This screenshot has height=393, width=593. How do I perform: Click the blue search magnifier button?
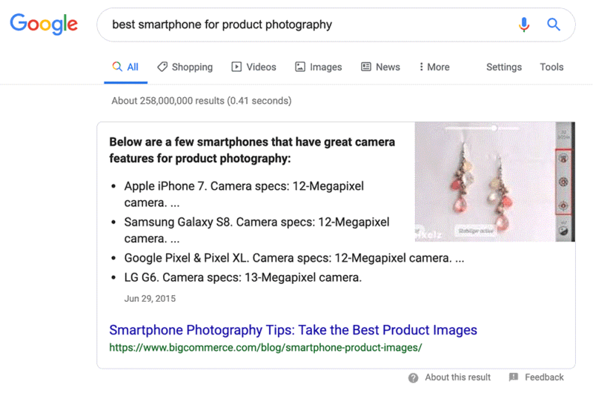click(554, 24)
